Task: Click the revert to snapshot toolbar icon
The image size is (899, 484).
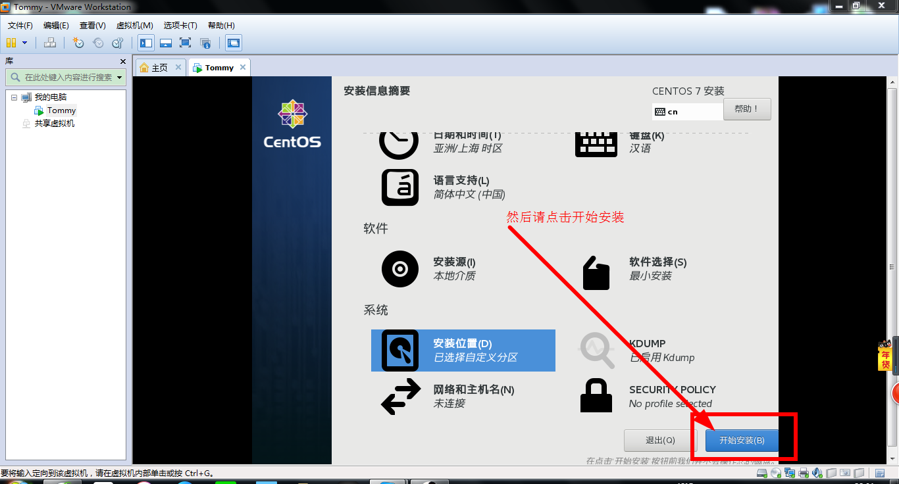Action: (x=98, y=43)
